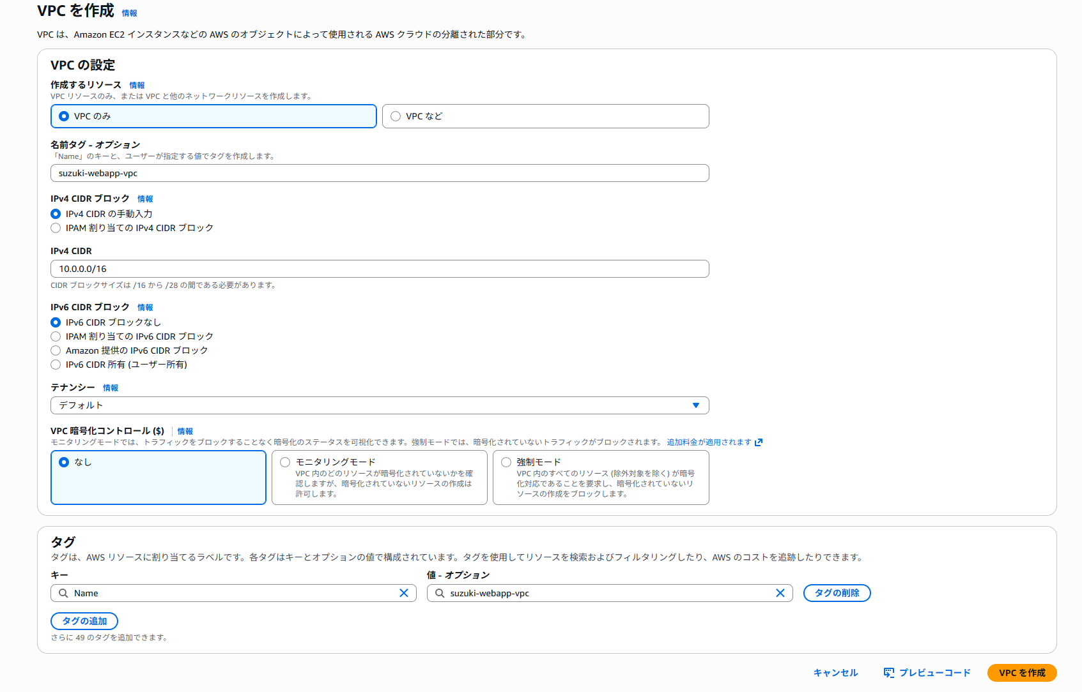Clear the suzuki-webapp-vpc tag value
Image resolution: width=1082 pixels, height=692 pixels.
780,593
